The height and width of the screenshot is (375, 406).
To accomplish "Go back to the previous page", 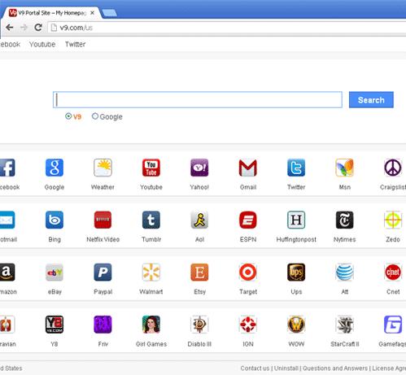I will [10, 28].
